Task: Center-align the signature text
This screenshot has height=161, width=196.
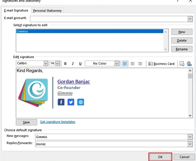Action: (x=133, y=64)
